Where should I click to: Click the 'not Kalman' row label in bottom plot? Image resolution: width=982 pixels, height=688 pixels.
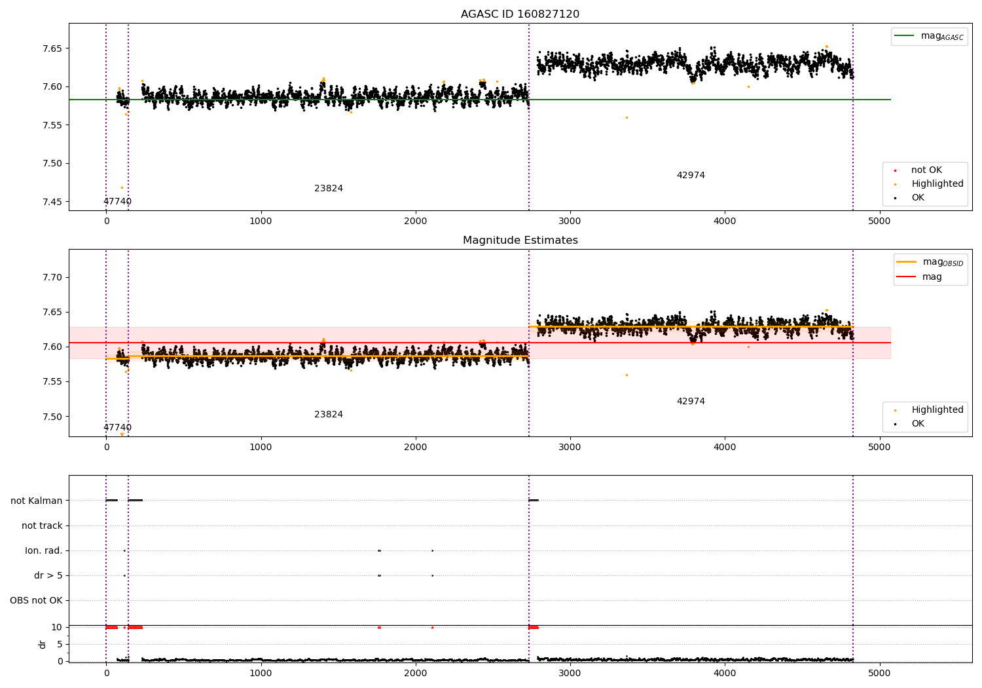37,501
